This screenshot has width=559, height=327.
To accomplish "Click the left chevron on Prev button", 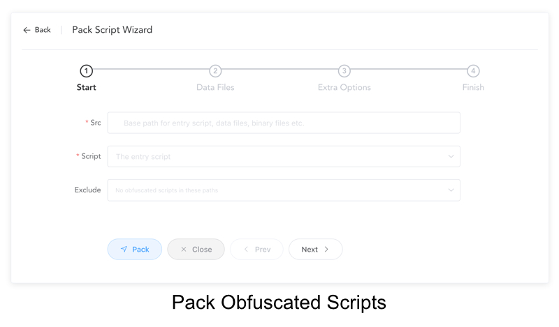I will click(246, 249).
